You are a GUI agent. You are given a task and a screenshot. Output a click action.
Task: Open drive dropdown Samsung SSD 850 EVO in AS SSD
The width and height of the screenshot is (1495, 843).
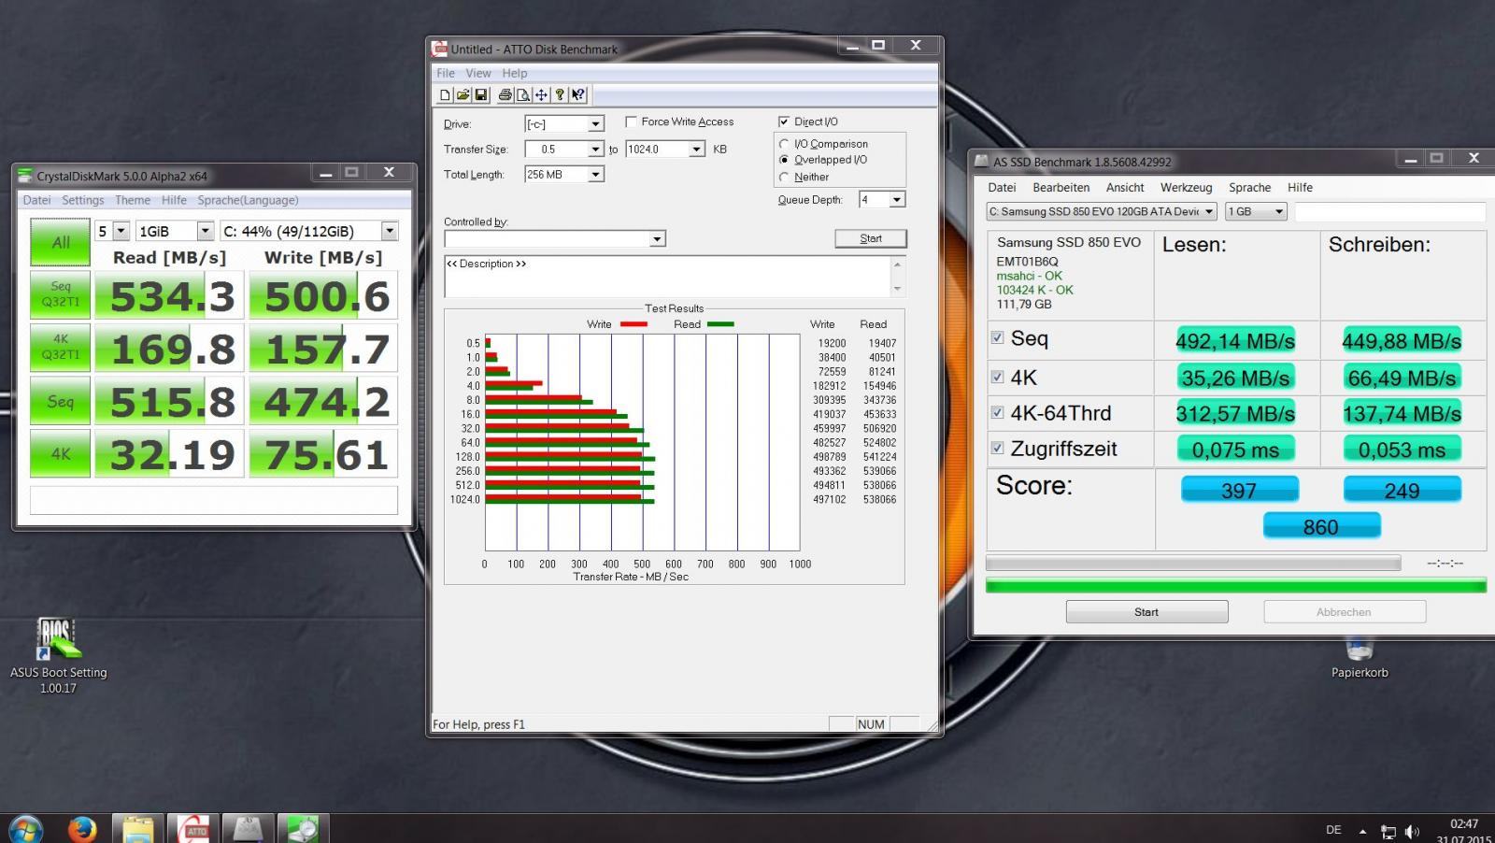(1102, 211)
